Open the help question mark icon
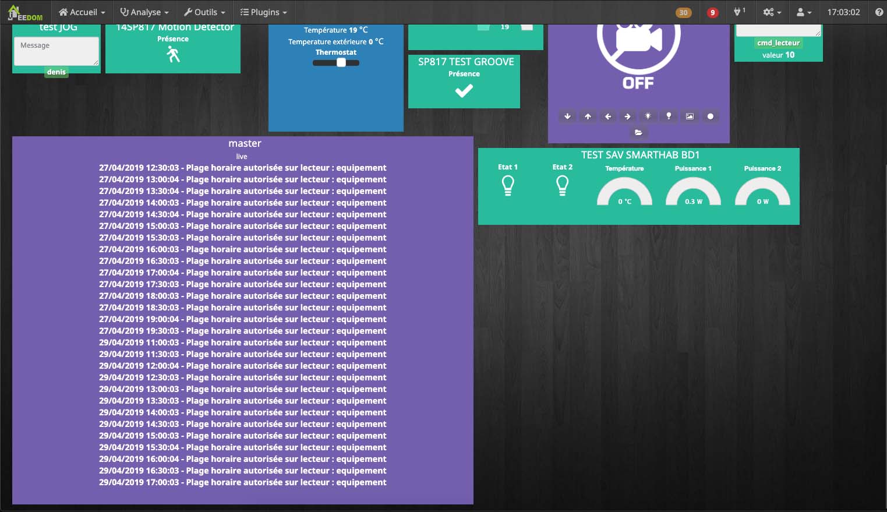 (x=879, y=12)
